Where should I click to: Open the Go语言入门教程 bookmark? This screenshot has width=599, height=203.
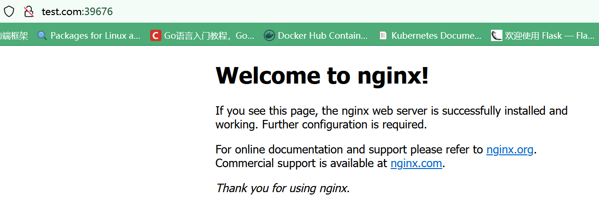(203, 35)
